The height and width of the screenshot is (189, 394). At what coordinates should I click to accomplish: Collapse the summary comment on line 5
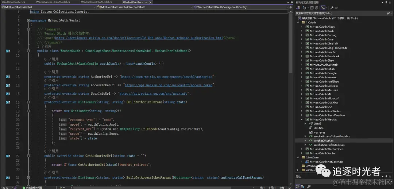pyautogui.click(x=28, y=29)
